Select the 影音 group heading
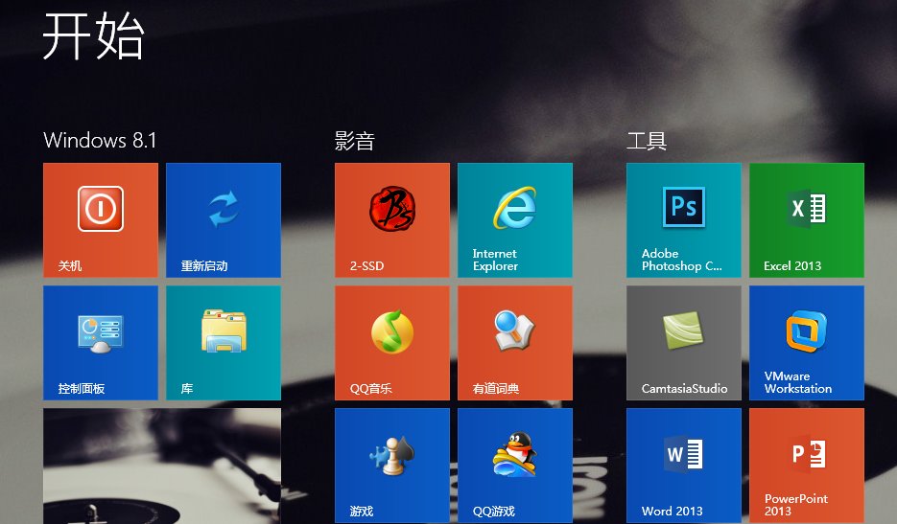The width and height of the screenshot is (897, 524). [x=355, y=141]
